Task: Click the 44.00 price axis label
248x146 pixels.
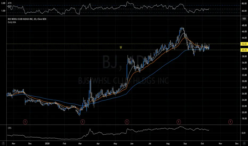Action: [x=244, y=38]
